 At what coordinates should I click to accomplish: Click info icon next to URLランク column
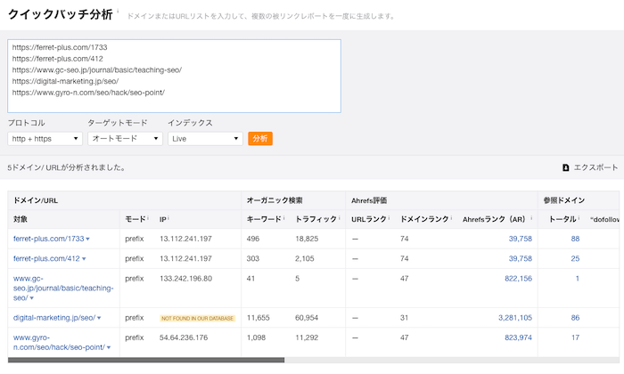(x=389, y=217)
